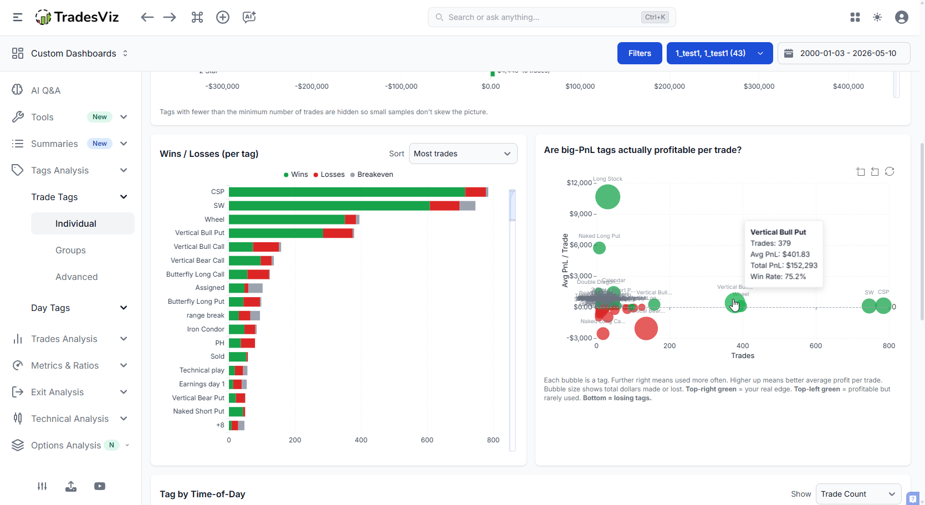Screen dimensions: 925x505
Task: Toggle Wins series in legend
Action: coord(296,174)
